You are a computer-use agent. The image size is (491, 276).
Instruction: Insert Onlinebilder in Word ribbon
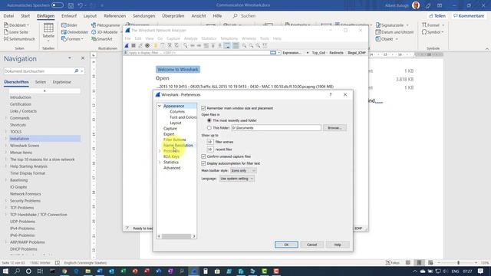point(75,32)
